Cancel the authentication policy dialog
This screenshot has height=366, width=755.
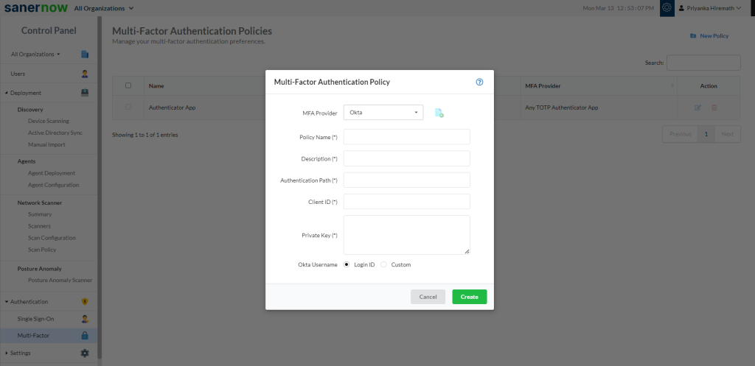(428, 297)
